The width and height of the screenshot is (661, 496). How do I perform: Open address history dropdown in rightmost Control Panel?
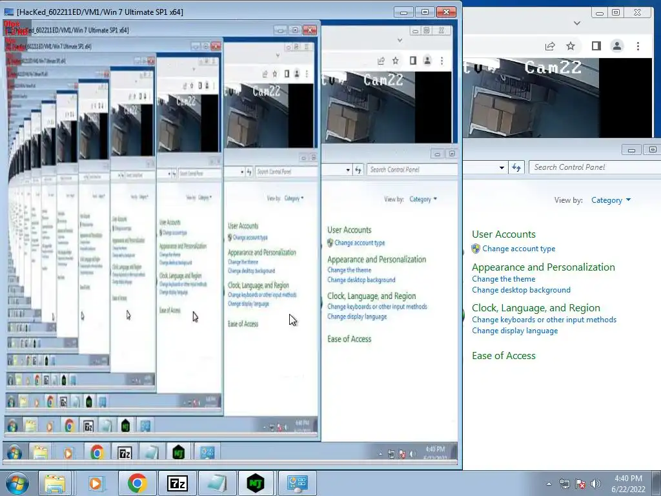(x=502, y=167)
